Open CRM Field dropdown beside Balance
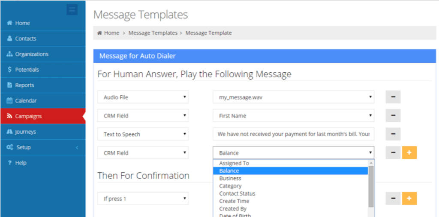Image resolution: width=439 pixels, height=217 pixels. click(143, 152)
